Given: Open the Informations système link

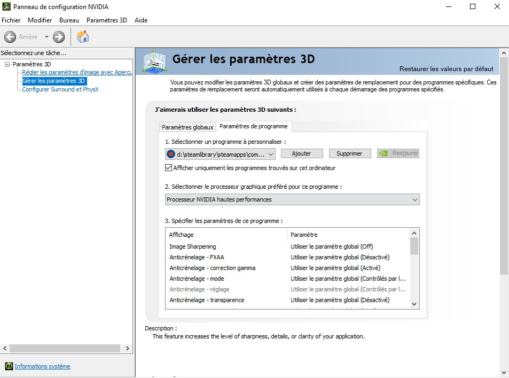Looking at the screenshot, I should [43, 366].
